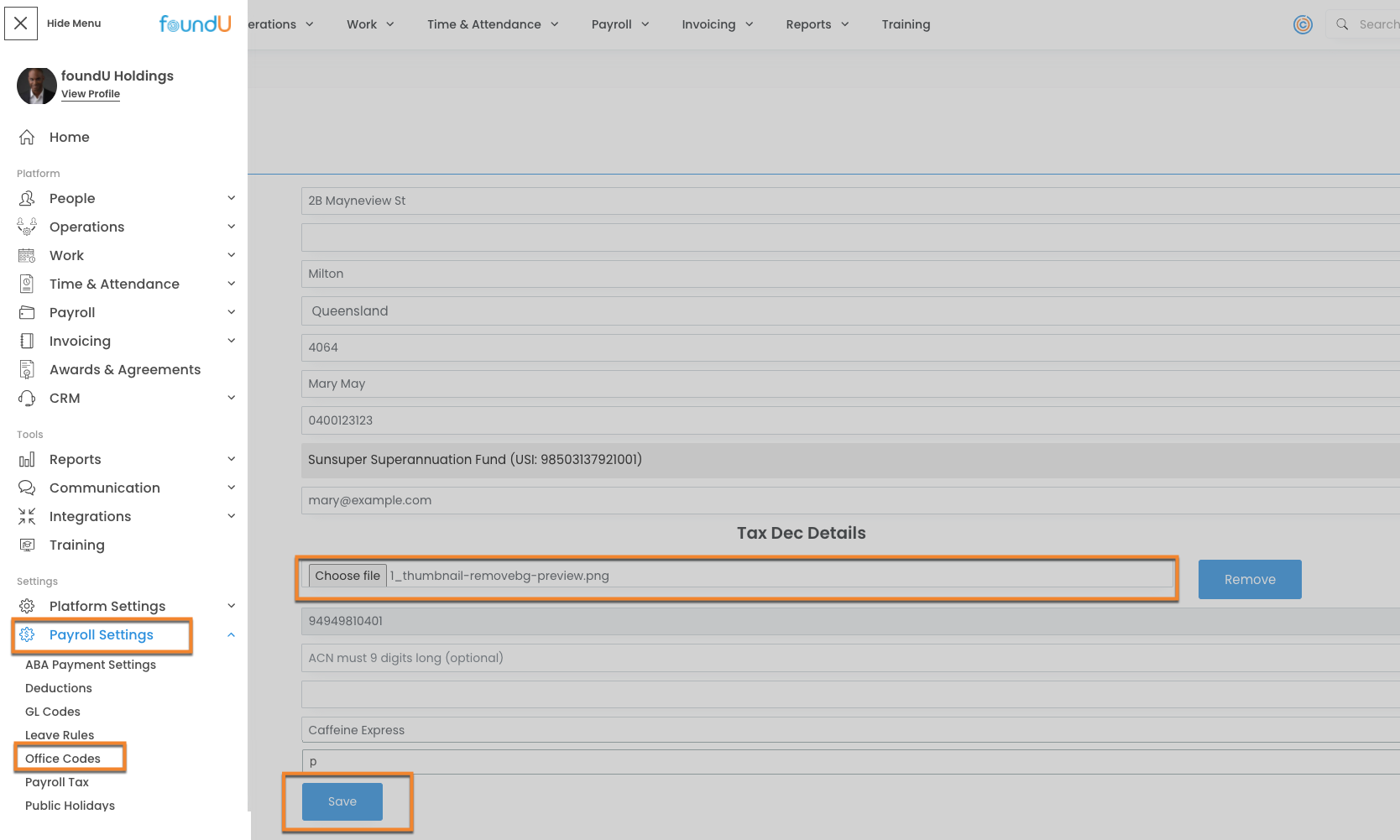Expand the Time & Attendance sidebar chevron
1400x840 pixels.
click(x=231, y=284)
